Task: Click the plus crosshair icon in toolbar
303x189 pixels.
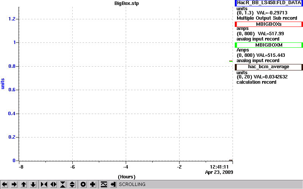Action: click(x=92, y=184)
